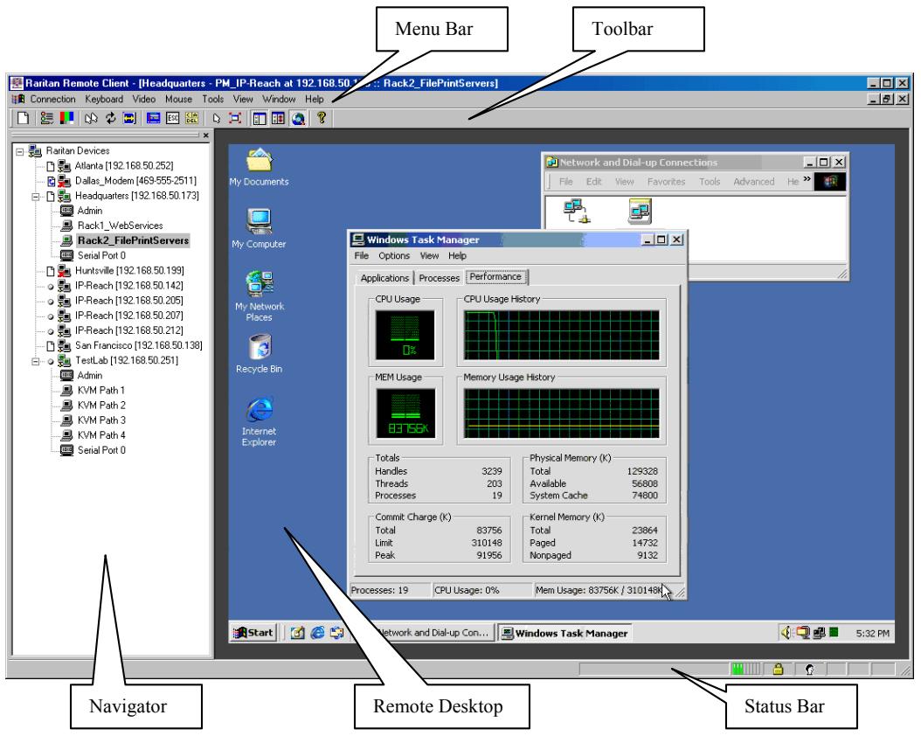Close the Navigator panel with its X
The image size is (921, 736).
pyautogui.click(x=205, y=135)
